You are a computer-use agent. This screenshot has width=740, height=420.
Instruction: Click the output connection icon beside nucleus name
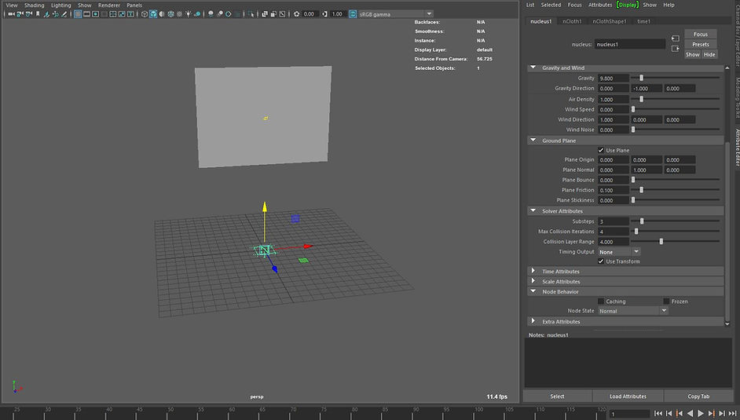(x=676, y=48)
